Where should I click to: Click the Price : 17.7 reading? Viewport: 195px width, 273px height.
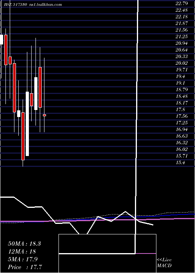pos(25,267)
